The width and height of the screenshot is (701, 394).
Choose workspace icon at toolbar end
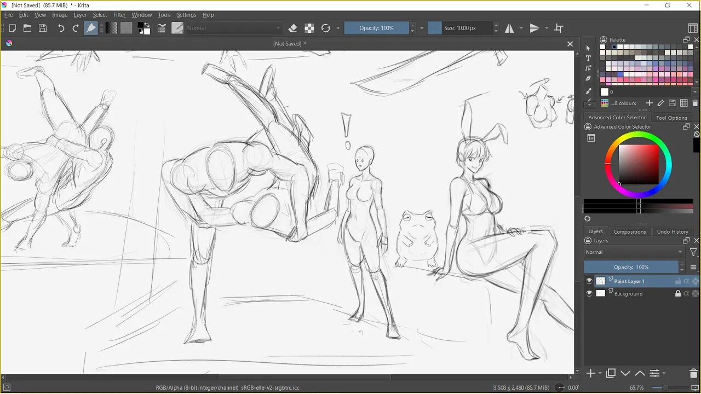point(692,28)
